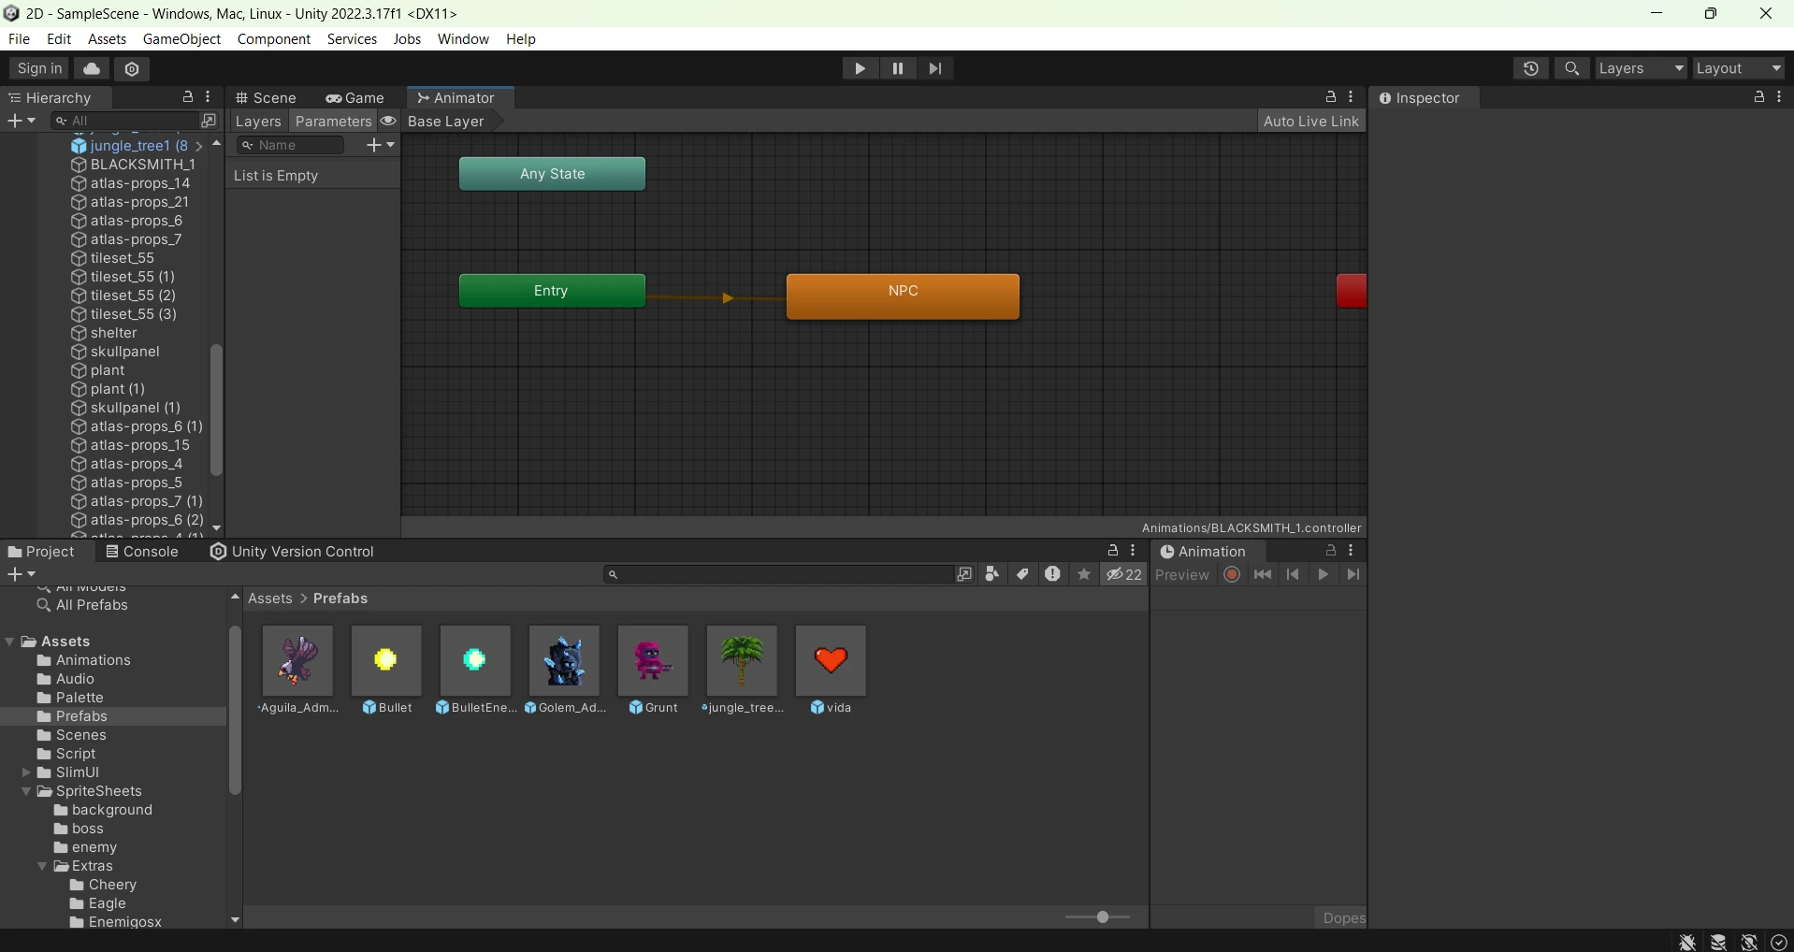The height and width of the screenshot is (952, 1794).
Task: Toggle the 22 hidden objects visibility counter
Action: [1122, 574]
